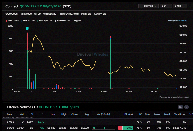Click the 75% IV value in 06/30 row
This screenshot has width=193, height=131.
coord(139,128)
